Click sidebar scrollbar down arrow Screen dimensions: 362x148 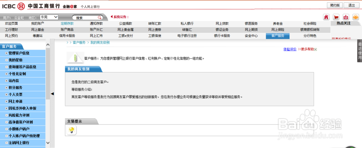point(48,143)
